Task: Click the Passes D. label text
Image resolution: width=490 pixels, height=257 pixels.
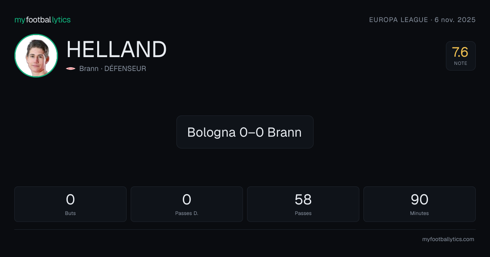Action: pos(187,213)
